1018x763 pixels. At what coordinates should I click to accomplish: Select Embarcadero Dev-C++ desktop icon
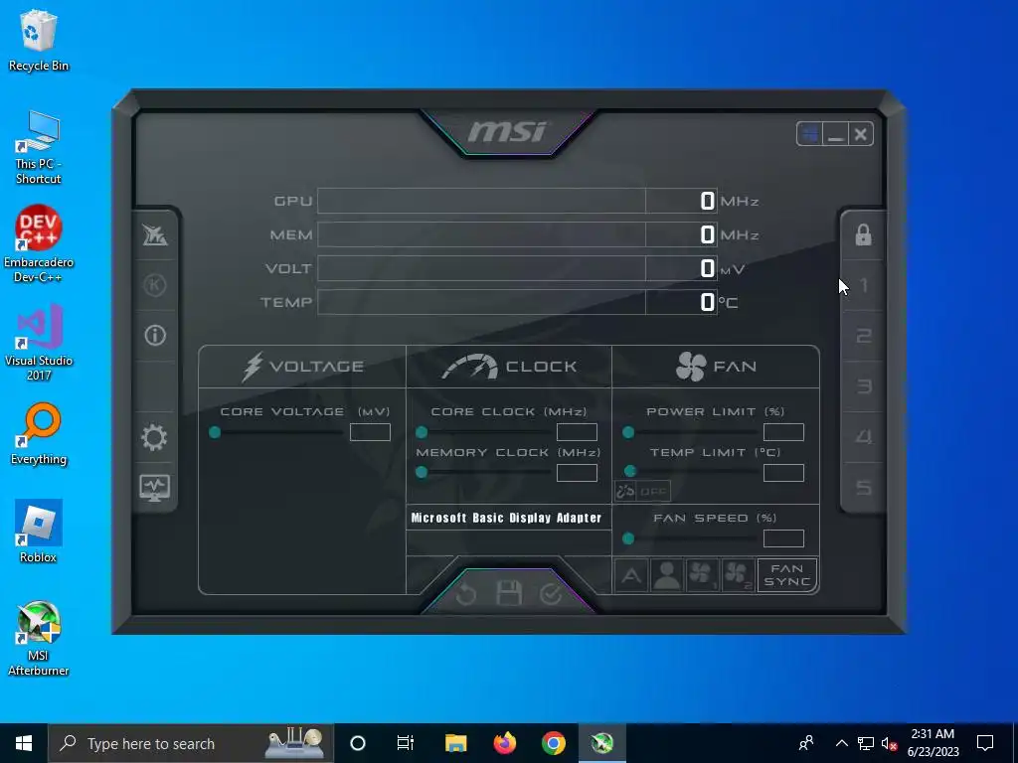pyautogui.click(x=39, y=244)
